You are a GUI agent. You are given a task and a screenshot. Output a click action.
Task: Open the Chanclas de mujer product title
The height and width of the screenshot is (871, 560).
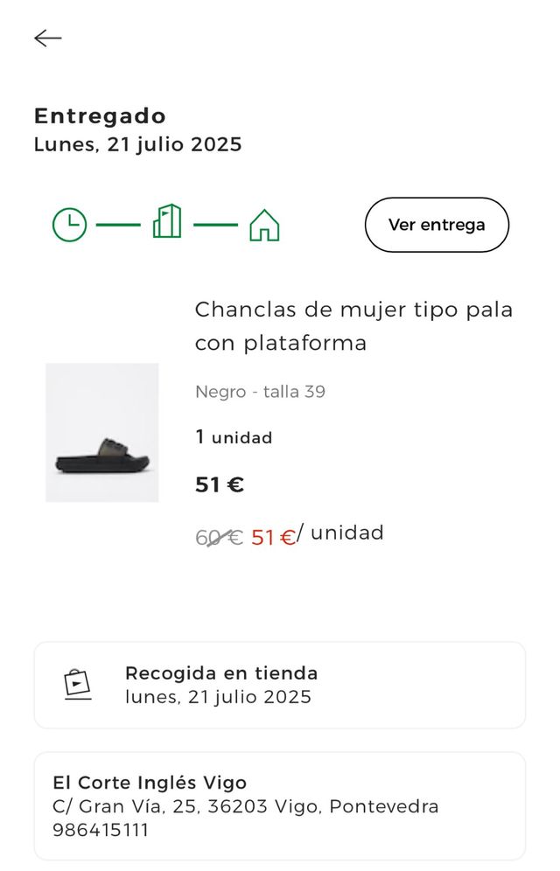pos(353,326)
